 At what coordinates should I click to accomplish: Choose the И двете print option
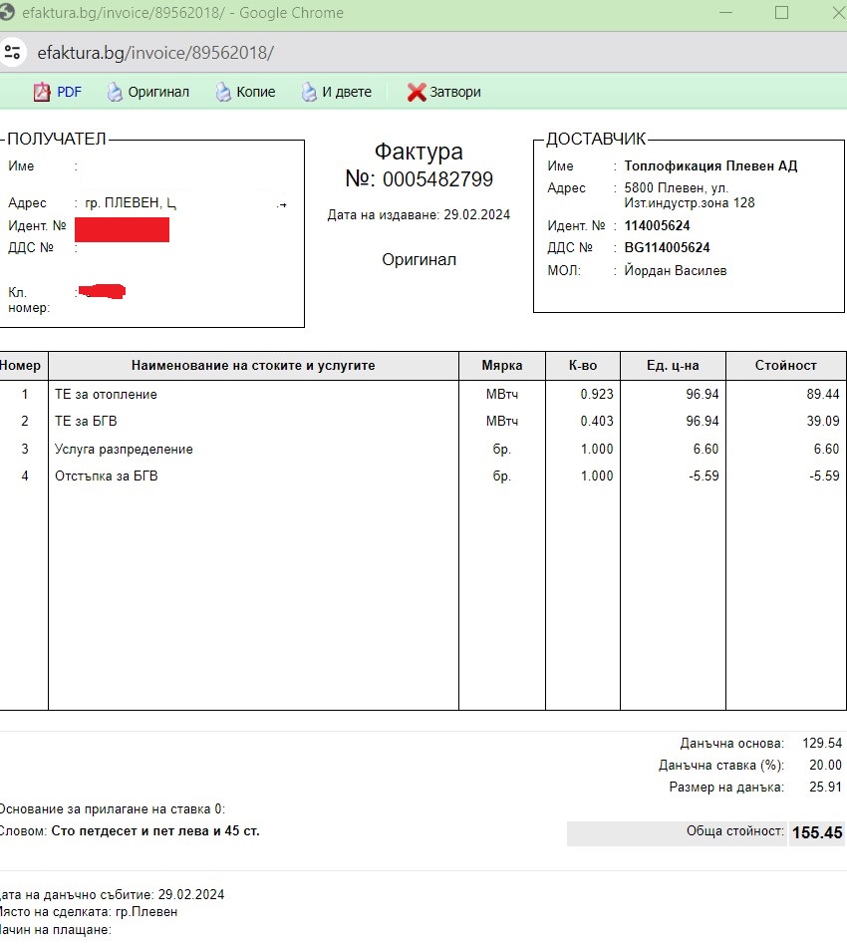346,92
